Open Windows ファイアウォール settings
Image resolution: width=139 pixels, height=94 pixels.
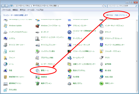[x=48, y=26]
